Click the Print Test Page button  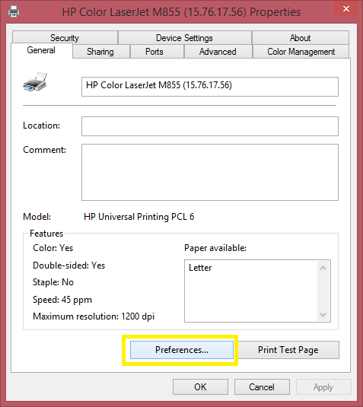[288, 350]
